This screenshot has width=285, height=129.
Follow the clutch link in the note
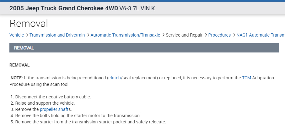point(114,78)
